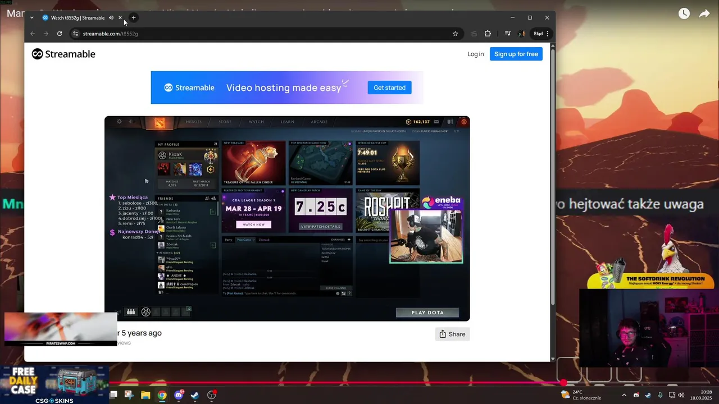Viewport: 719px width, 404px height.
Task: Open the weather widget in taskbar
Action: pyautogui.click(x=581, y=395)
